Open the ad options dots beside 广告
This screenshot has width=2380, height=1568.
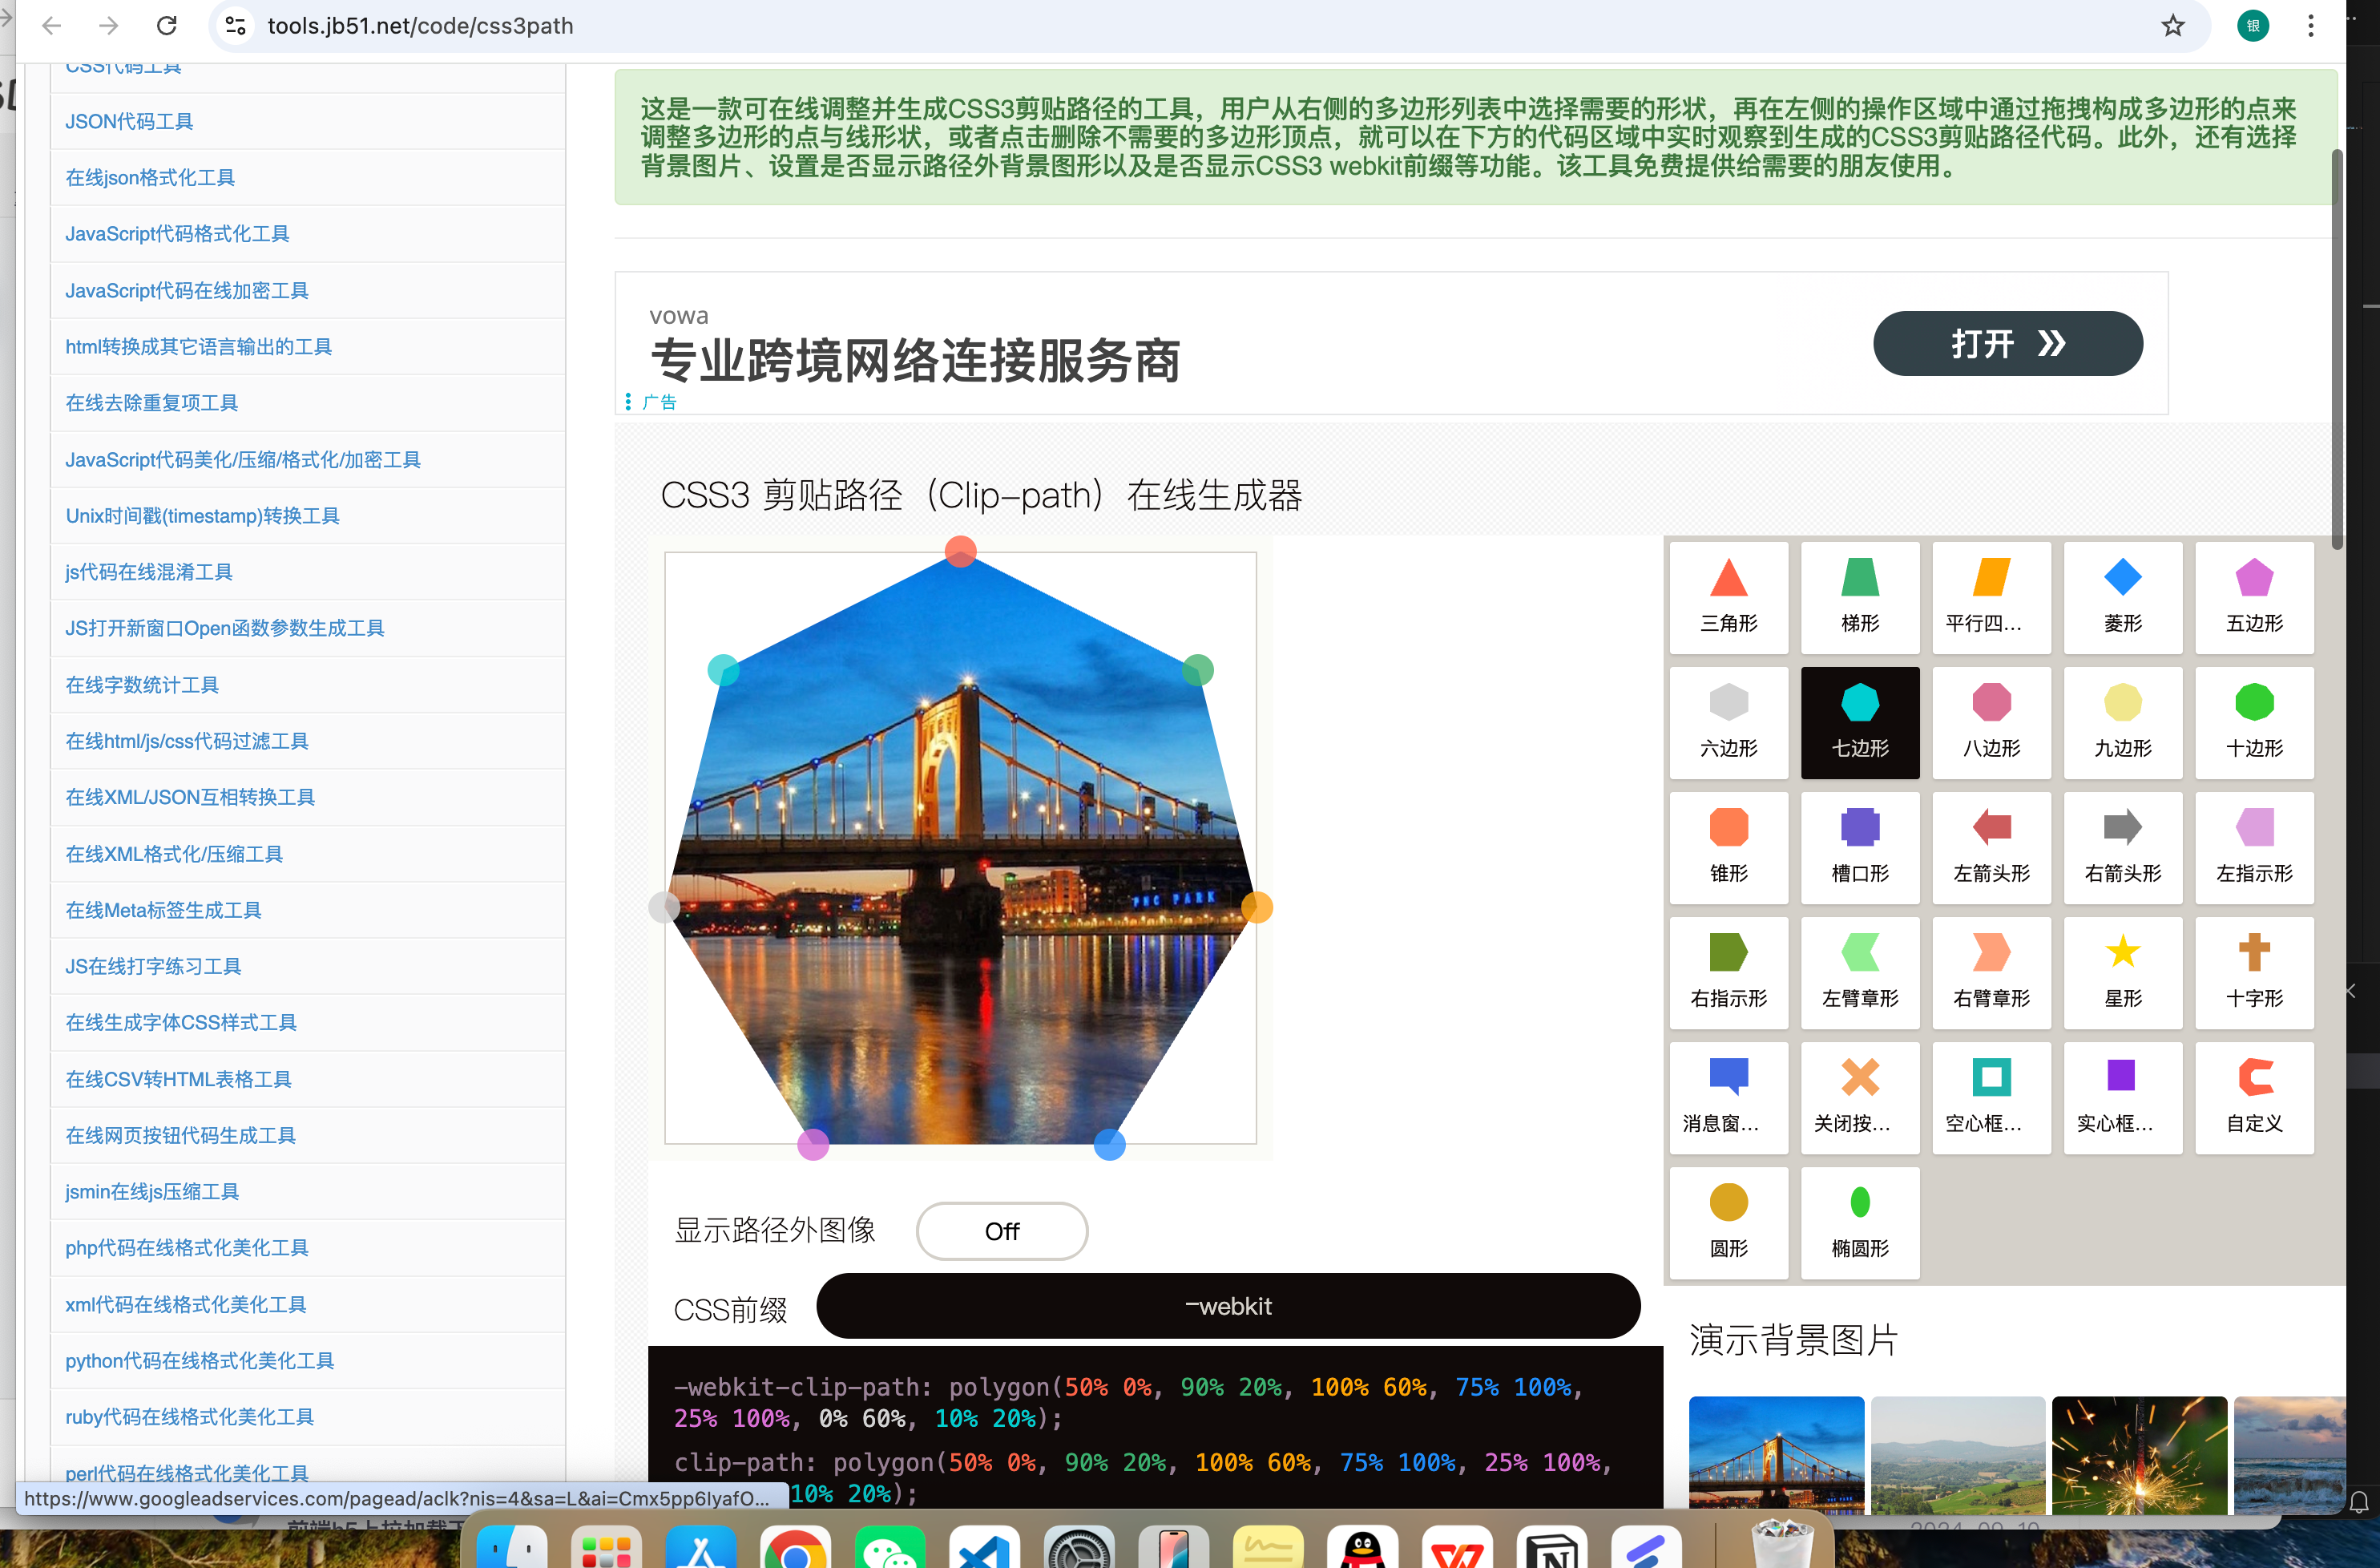point(628,402)
